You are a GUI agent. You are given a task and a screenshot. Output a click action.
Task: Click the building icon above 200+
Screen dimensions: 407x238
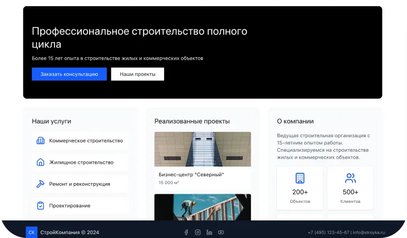pyautogui.click(x=300, y=178)
